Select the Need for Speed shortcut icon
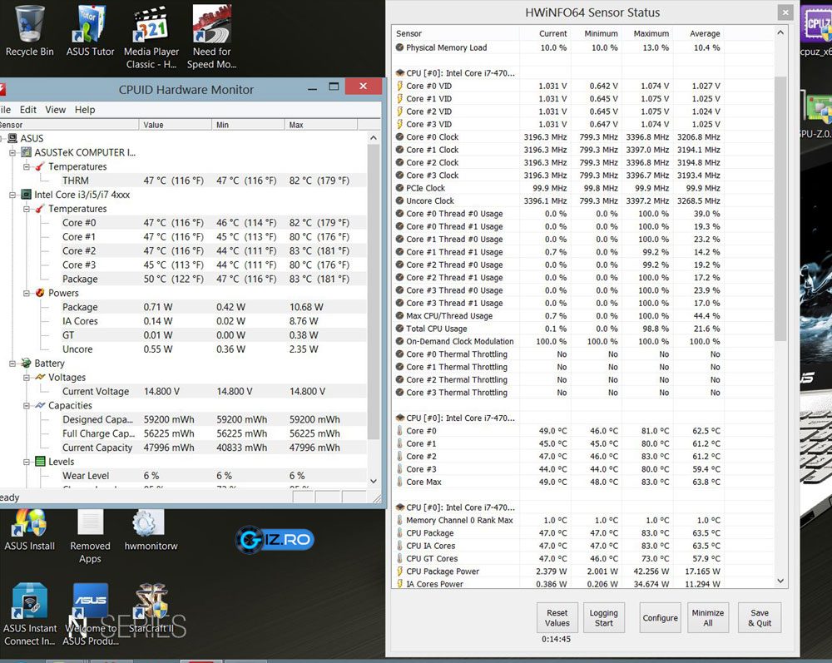 [x=211, y=37]
